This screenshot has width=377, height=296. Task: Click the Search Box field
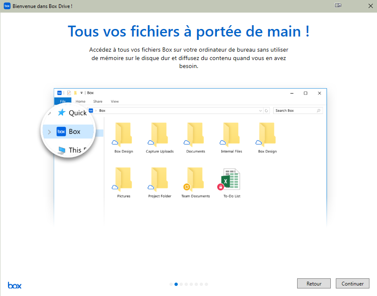[298, 110]
